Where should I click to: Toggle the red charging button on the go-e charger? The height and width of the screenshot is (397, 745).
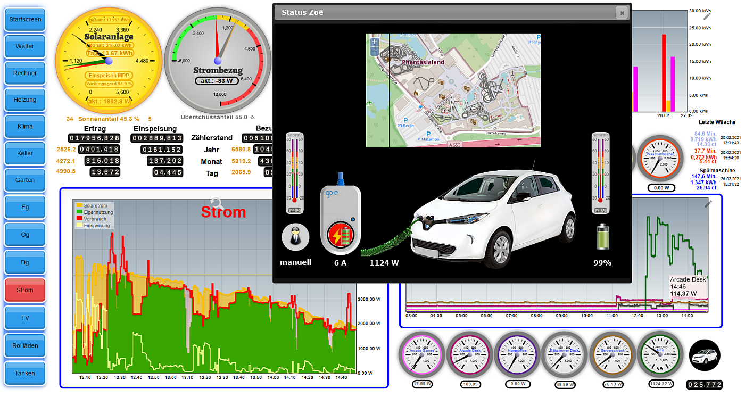(341, 235)
